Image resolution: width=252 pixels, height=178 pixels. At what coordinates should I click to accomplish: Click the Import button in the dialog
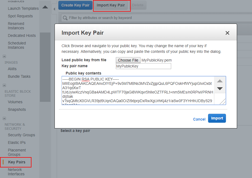pyautogui.click(x=217, y=118)
